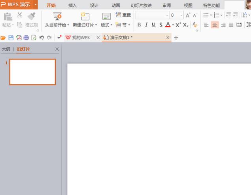
Task: Click the 重置 reset button
Action: (x=123, y=15)
